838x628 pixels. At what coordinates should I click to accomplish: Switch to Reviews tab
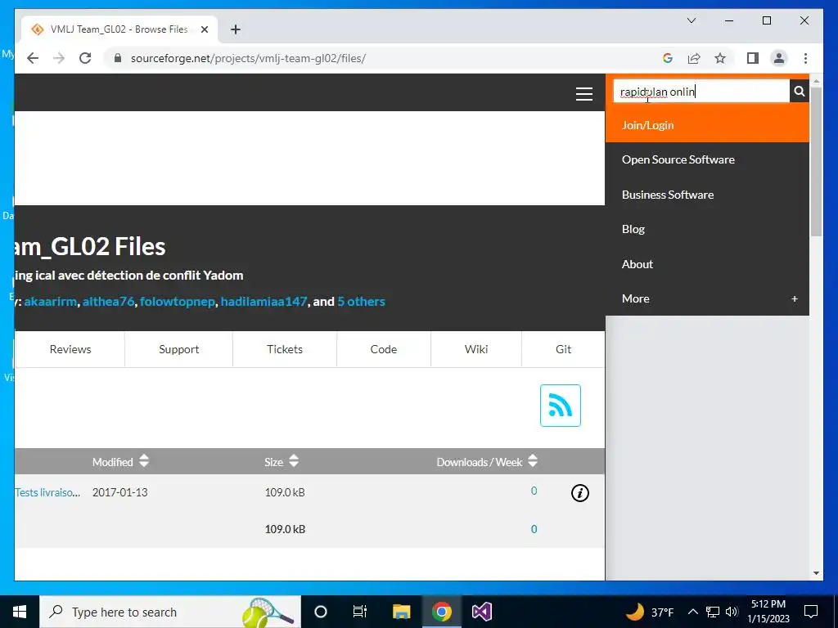pyautogui.click(x=70, y=349)
